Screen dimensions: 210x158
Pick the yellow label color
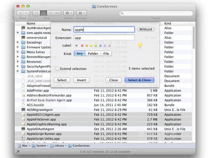click(x=91, y=46)
